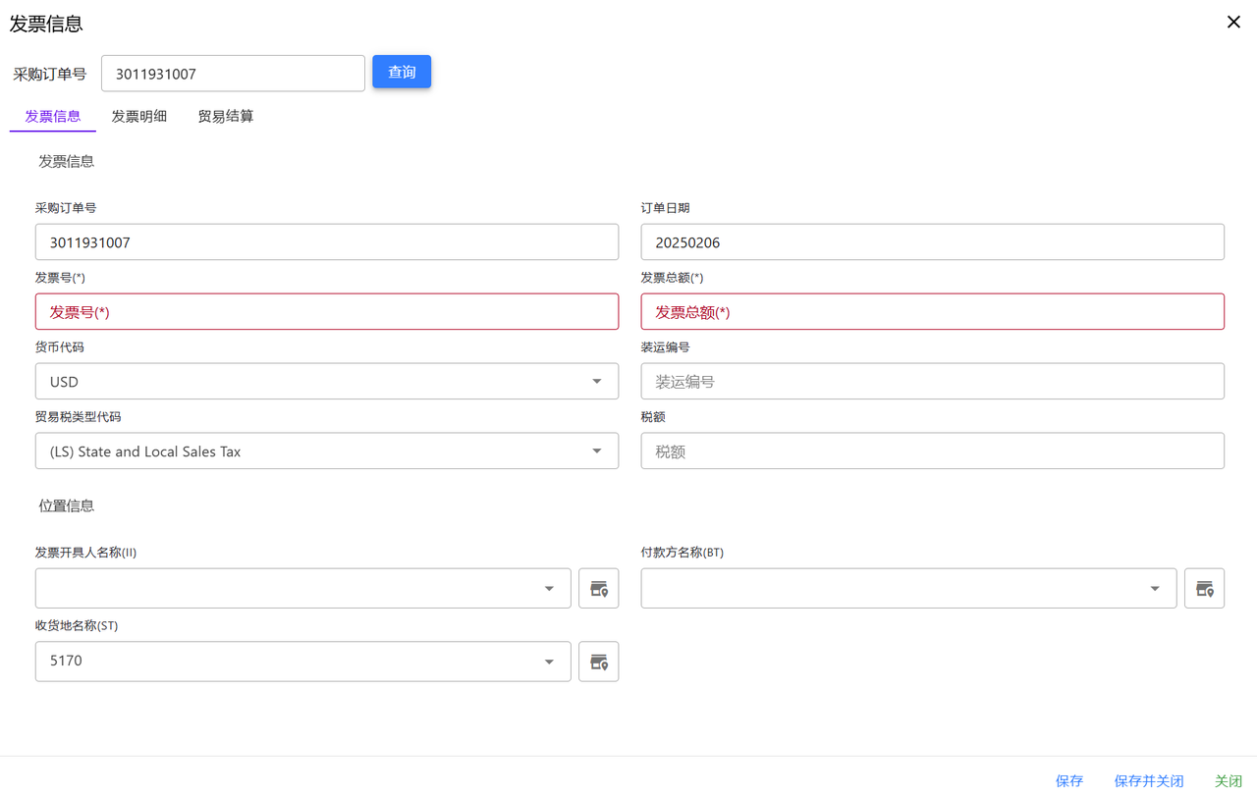The height and width of the screenshot is (796, 1257).
Task: Click the 税额 input field
Action: (x=932, y=451)
